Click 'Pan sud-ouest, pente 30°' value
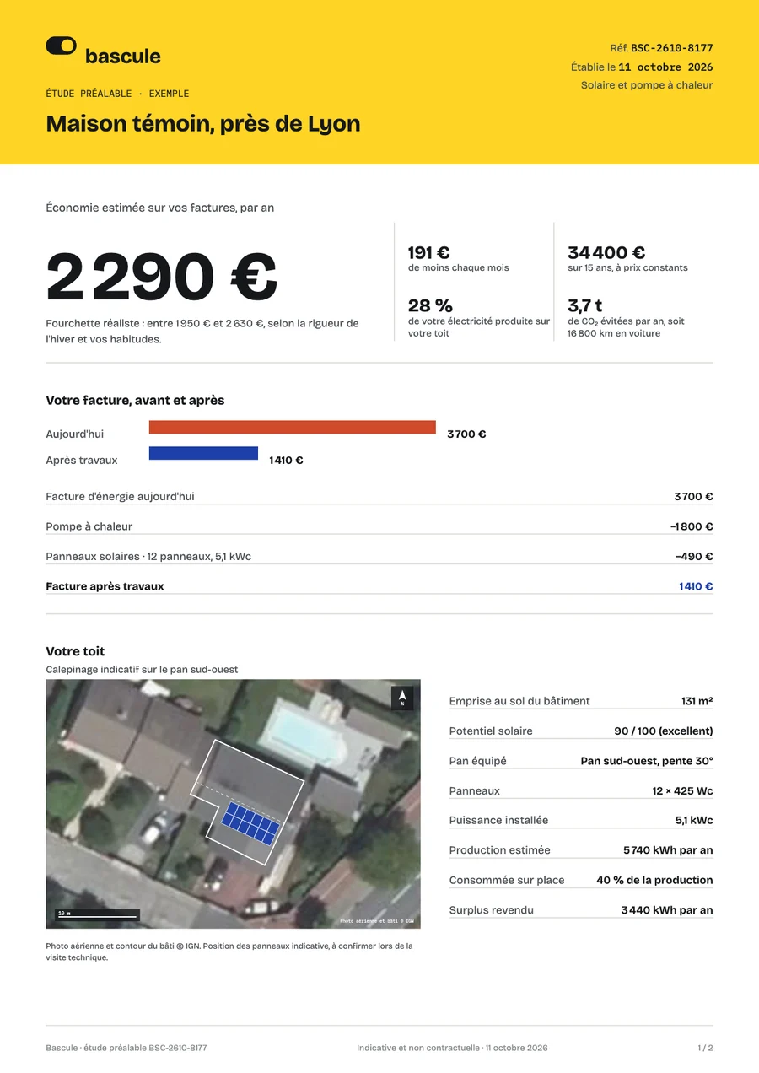Screen dimensions: 759x1073 [647, 761]
